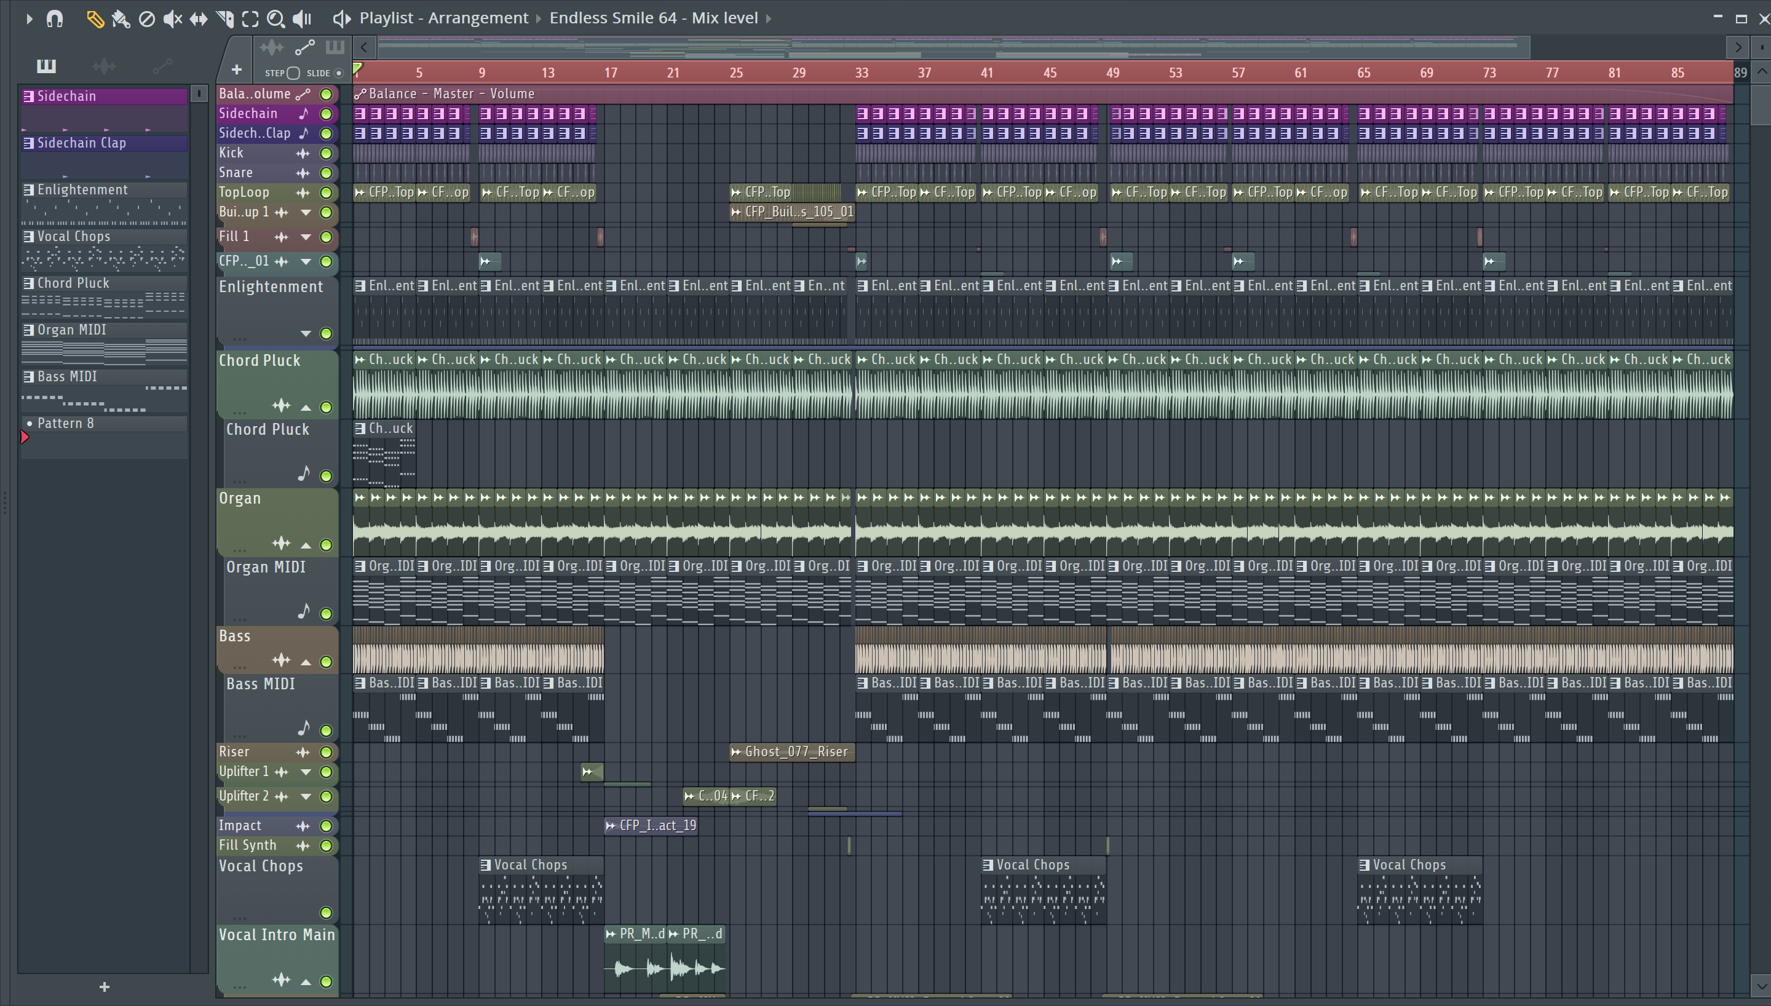Select the Bass MIDI pattern in the picker

pyautogui.click(x=105, y=376)
